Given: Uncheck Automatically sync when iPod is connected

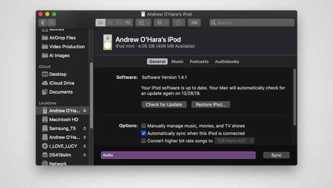Looking at the screenshot, I should tap(144, 133).
